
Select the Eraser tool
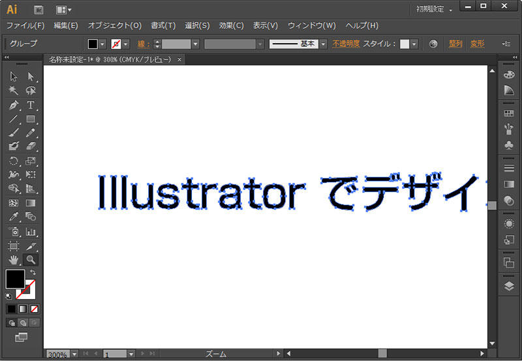click(x=31, y=146)
